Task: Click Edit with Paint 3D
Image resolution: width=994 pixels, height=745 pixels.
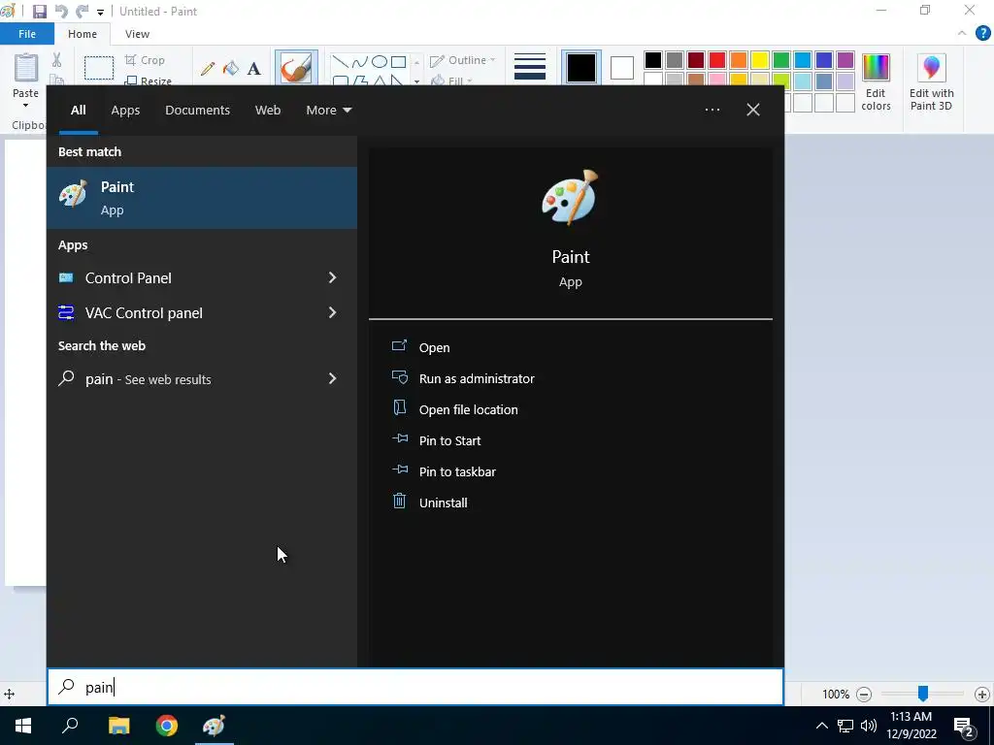Action: pos(931,82)
